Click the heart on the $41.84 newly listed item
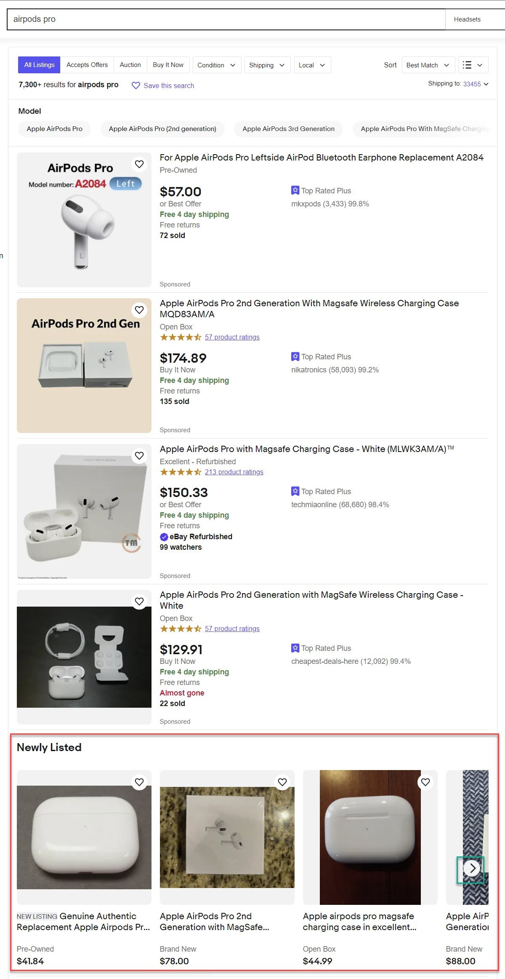This screenshot has height=979, width=505. (139, 782)
